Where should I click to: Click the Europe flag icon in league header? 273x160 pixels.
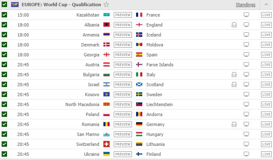tap(15, 5)
